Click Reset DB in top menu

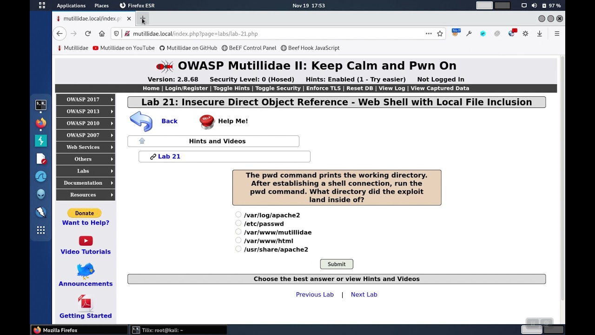tap(360, 88)
